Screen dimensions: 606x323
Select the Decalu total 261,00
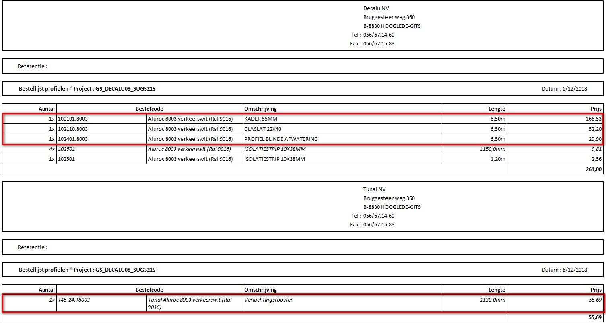pos(594,169)
